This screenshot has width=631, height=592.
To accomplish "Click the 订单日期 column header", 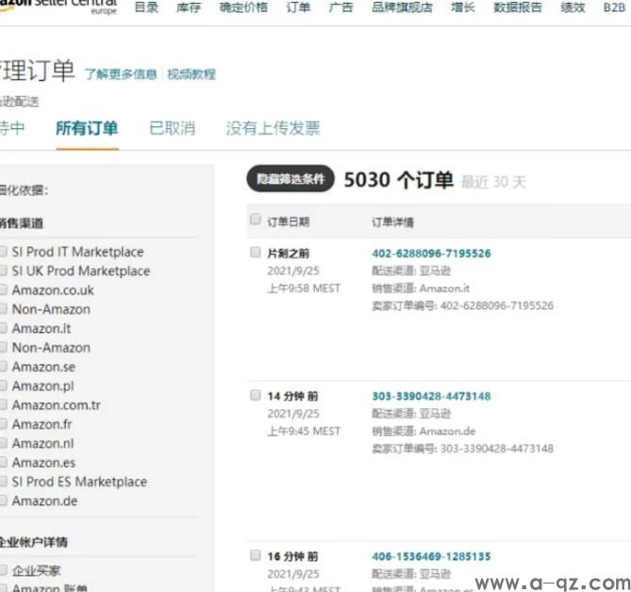I will tap(288, 222).
